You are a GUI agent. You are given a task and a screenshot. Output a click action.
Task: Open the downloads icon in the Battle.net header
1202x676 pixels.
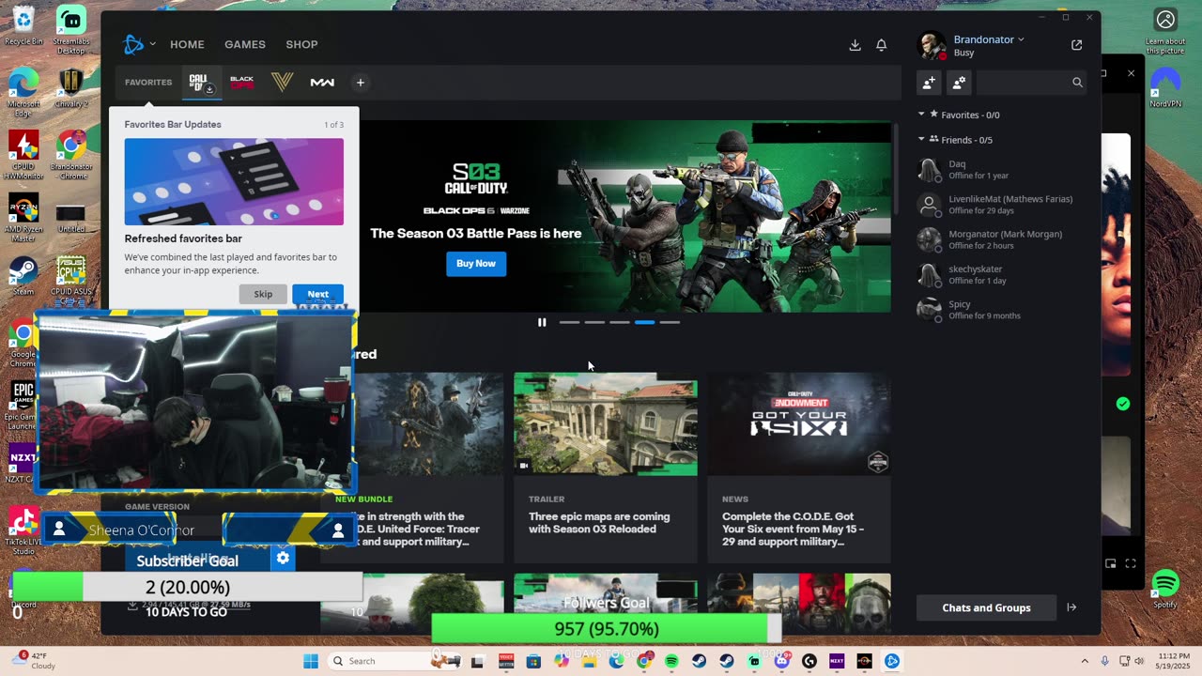(855, 45)
